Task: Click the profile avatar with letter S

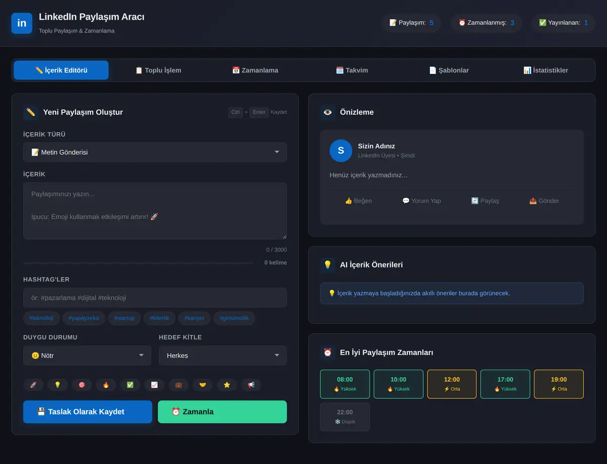Action: 341,151
